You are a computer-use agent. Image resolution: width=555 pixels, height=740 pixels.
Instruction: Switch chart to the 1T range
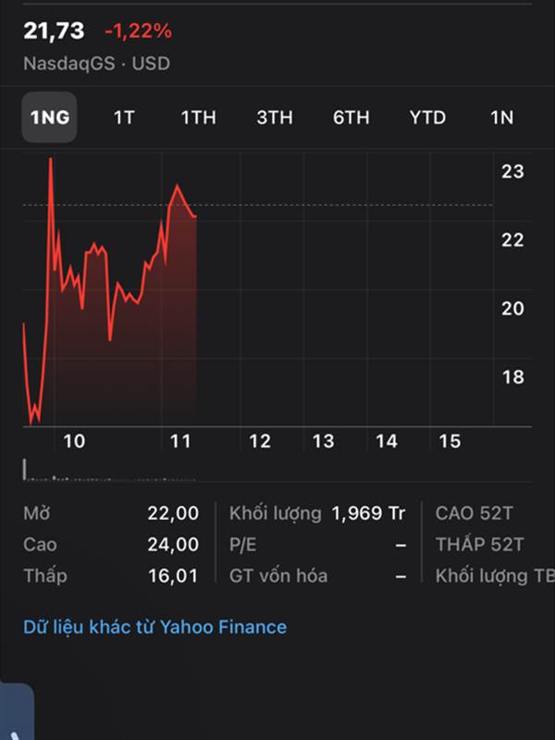[123, 117]
